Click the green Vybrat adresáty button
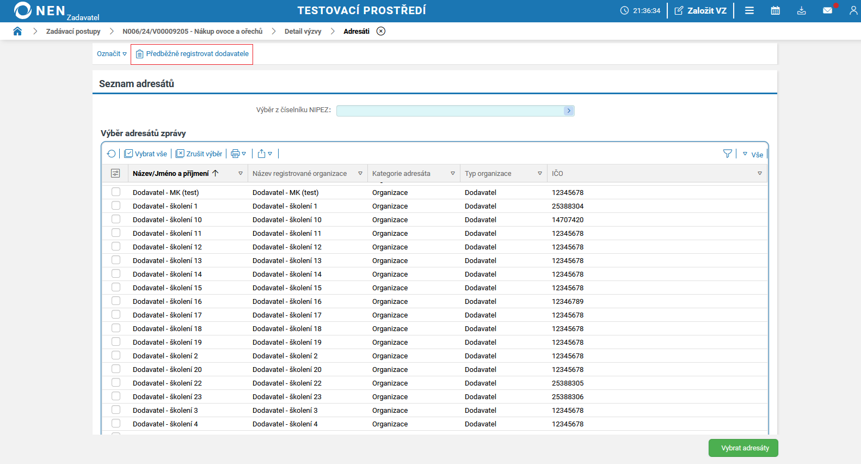The height and width of the screenshot is (464, 861). coord(745,448)
